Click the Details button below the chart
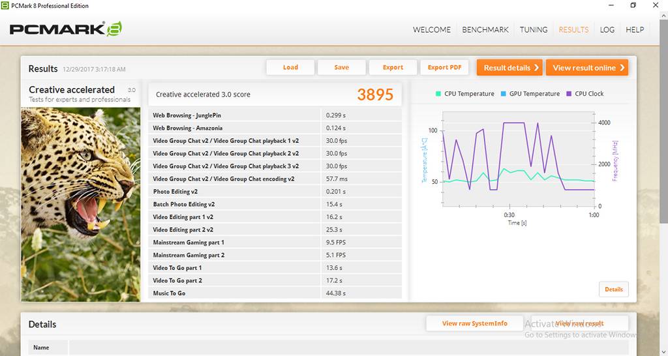Viewport: 668px width, 356px height. pos(613,289)
